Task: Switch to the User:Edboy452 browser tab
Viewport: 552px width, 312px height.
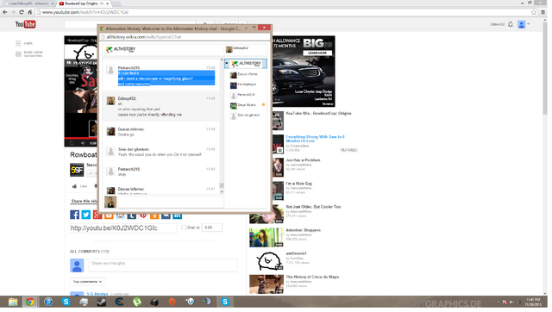Action: (x=29, y=3)
